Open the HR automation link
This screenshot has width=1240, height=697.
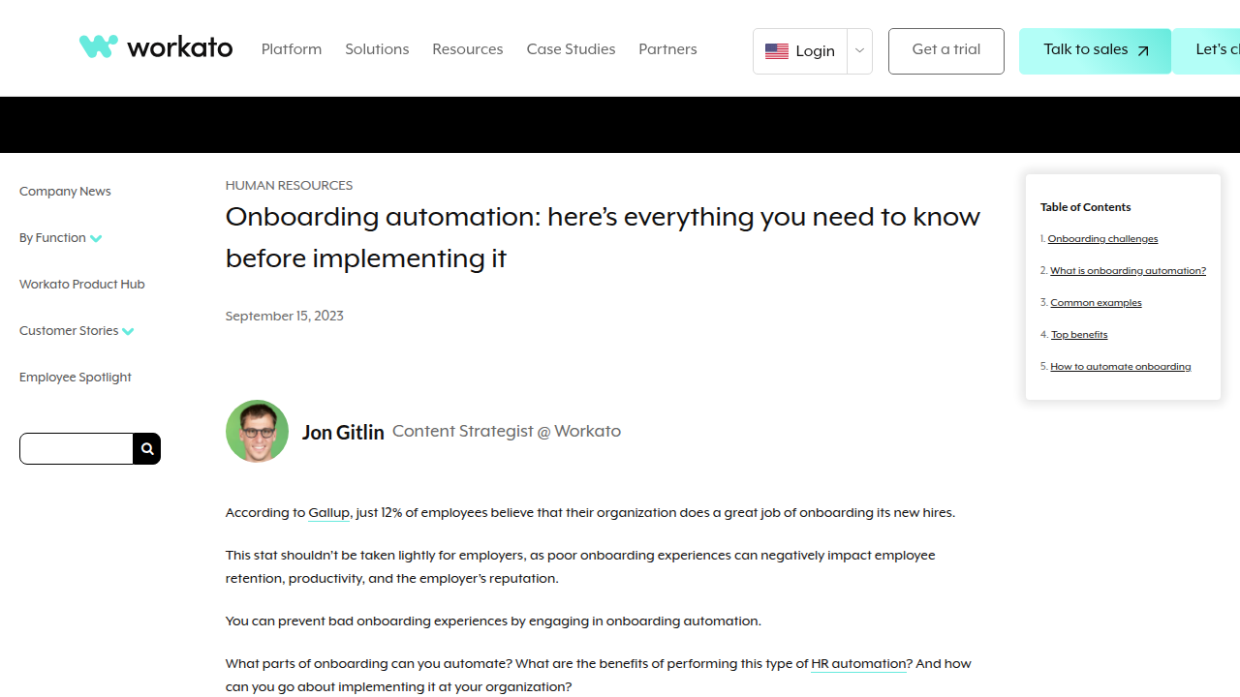(x=858, y=664)
